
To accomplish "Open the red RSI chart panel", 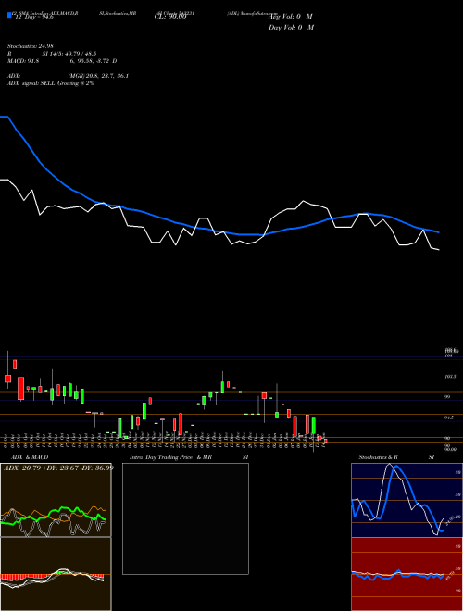I will click(x=407, y=574).
